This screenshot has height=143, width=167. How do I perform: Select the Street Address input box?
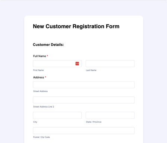pos(83,85)
